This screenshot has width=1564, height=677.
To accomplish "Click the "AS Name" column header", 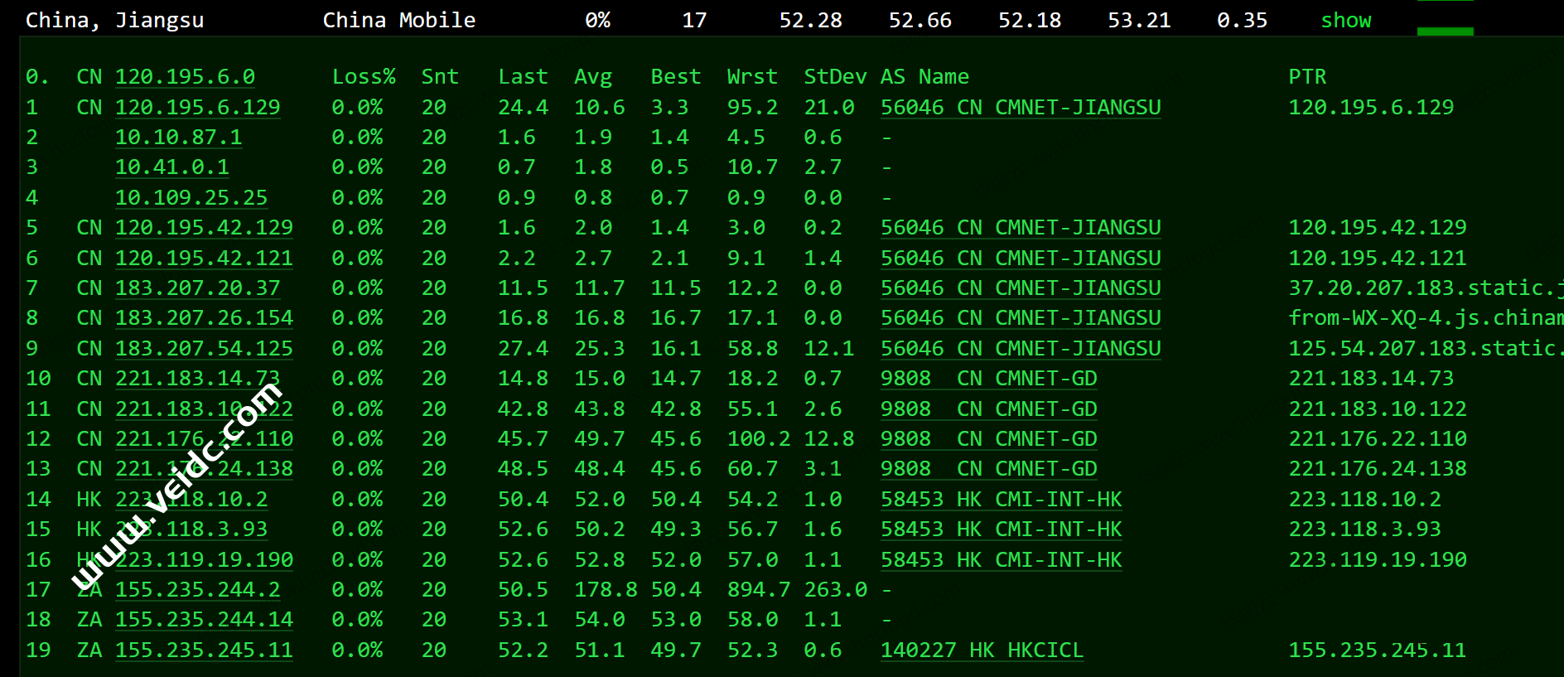I will [924, 77].
